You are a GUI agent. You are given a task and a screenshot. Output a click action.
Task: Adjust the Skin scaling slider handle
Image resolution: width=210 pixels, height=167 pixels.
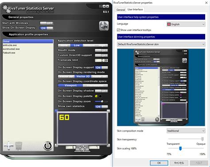(180, 148)
